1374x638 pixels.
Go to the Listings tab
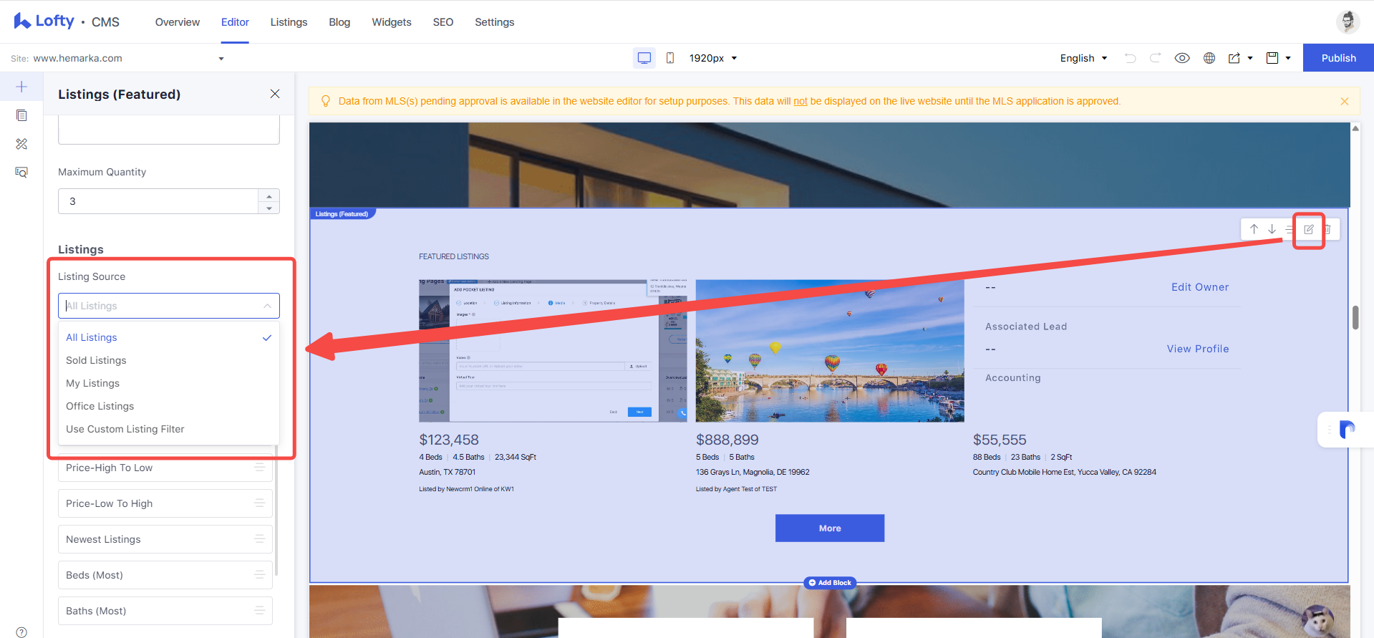click(x=289, y=22)
